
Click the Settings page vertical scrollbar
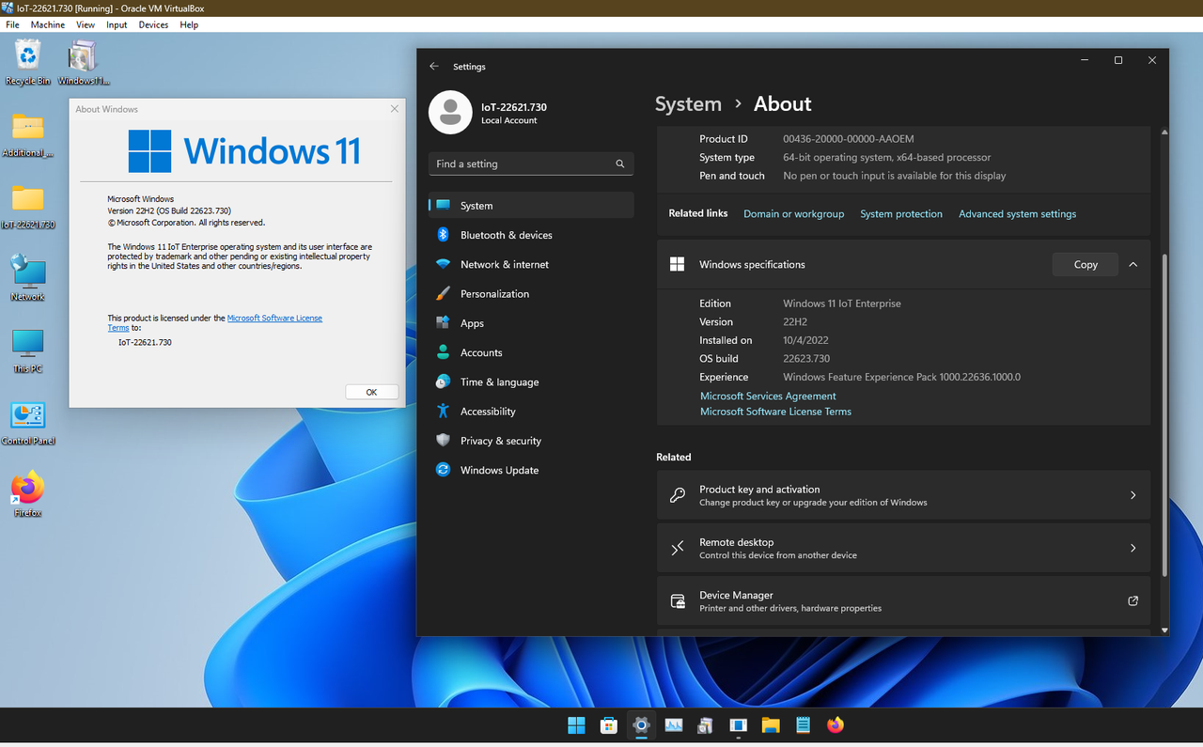[1164, 414]
